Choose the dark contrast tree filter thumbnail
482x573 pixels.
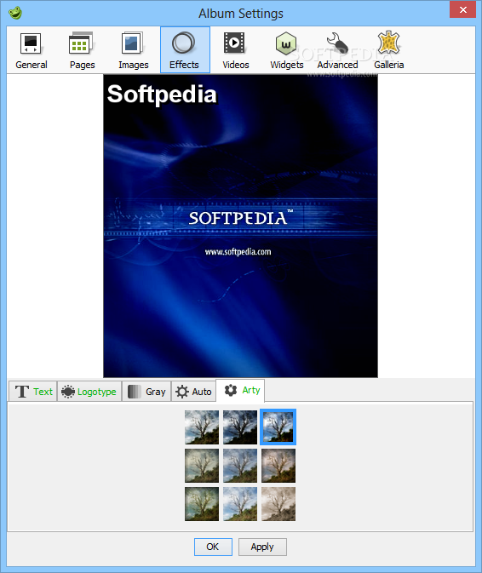pos(240,427)
